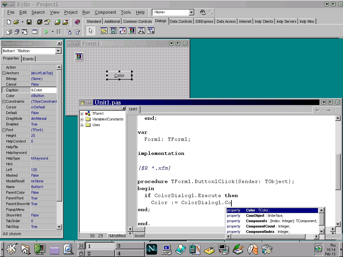Switch to the Standard palette tab
Screen dimensions: 343x257
tap(94, 21)
